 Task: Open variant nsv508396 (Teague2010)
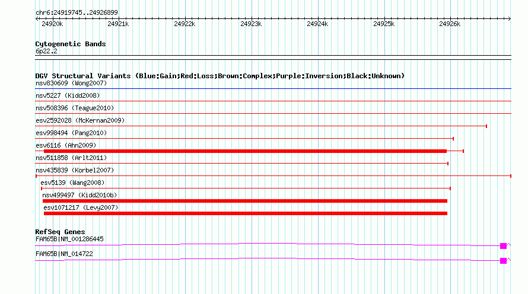pyautogui.click(x=75, y=108)
